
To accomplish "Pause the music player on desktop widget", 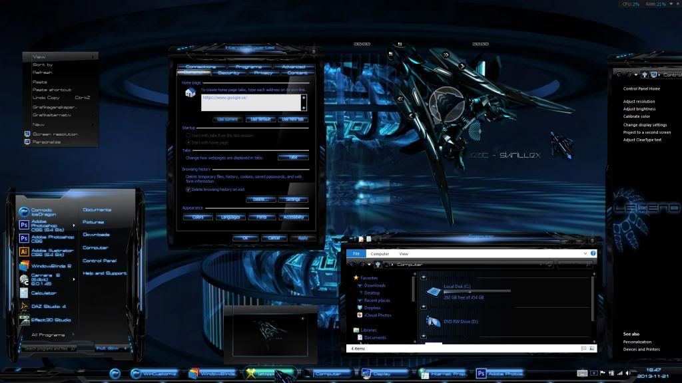I will click(400, 45).
